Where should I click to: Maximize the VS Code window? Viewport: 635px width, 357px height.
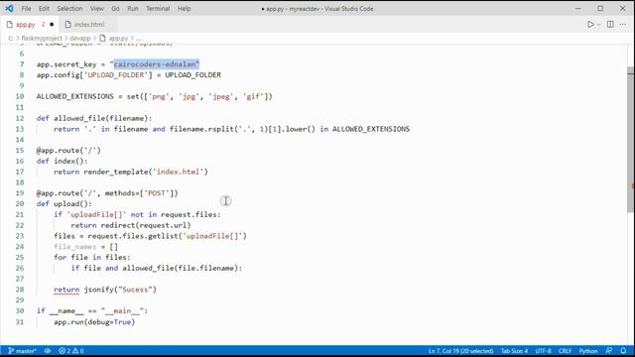[x=600, y=9]
